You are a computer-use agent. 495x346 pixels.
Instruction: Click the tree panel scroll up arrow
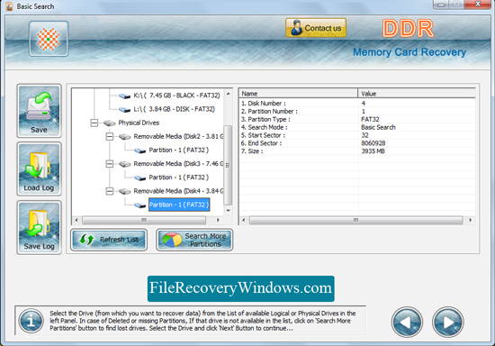coord(228,94)
